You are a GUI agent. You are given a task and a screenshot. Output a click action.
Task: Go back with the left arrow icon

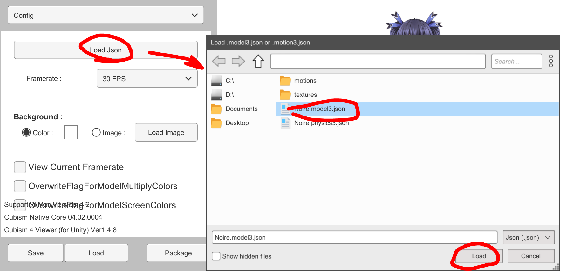[219, 61]
